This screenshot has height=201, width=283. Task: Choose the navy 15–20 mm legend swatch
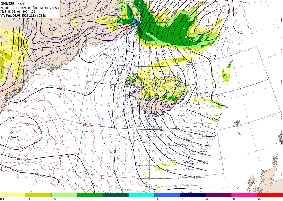pos(193,195)
